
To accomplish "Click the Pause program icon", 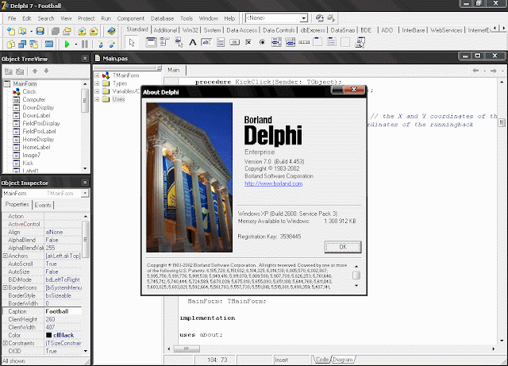I will coord(85,44).
